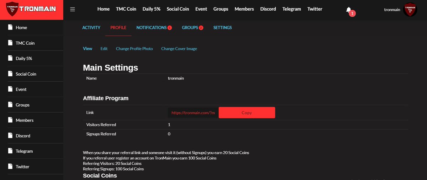
Task: Click the 'Main Settings' heading
Action: tap(110, 67)
